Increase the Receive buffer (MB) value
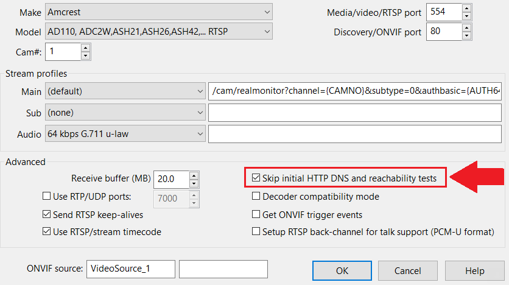 click(194, 175)
